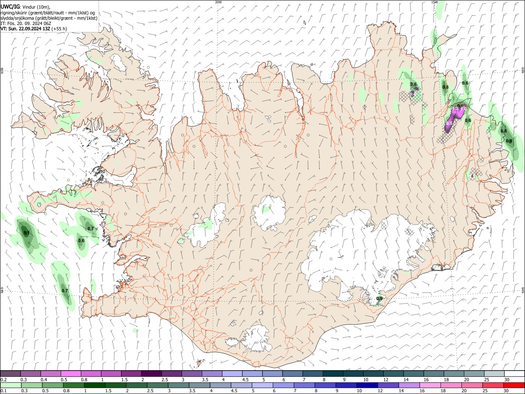Pick the grey-blue 3.5 swatch, bottom scale
Screen dimensions: 525x394
tap(199, 385)
